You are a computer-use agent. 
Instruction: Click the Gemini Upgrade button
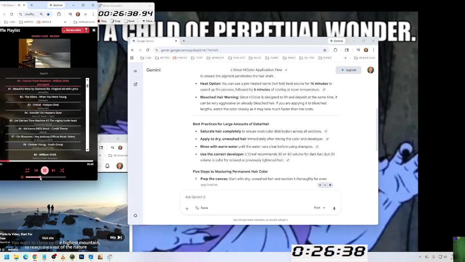pos(348,70)
